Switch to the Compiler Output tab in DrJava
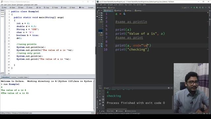211x119 pixels. tap(23, 77)
